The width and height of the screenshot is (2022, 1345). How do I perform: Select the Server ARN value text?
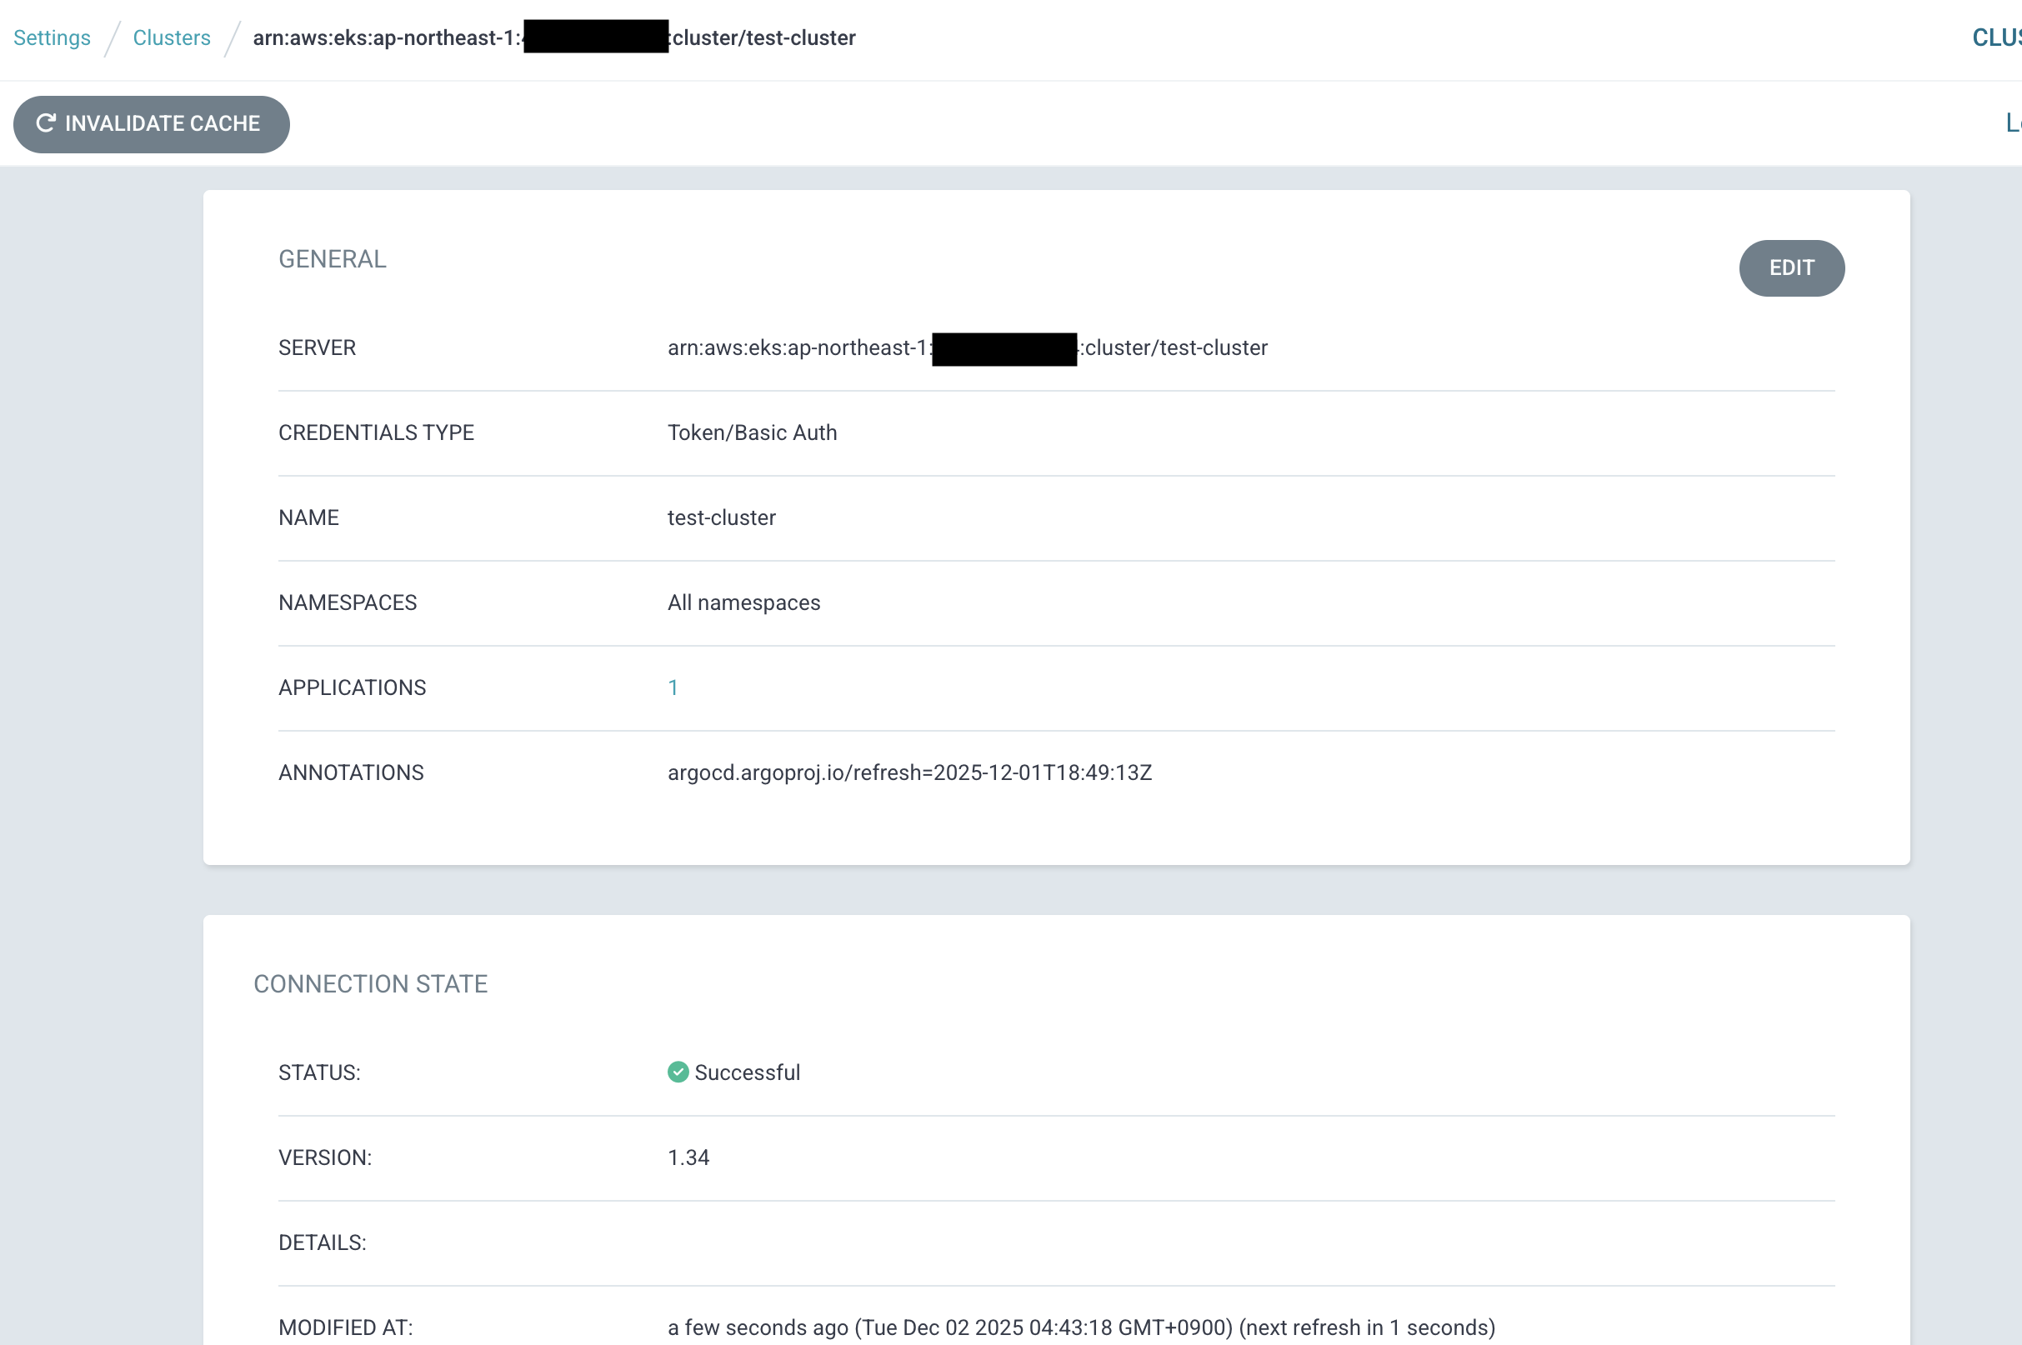tap(798, 347)
